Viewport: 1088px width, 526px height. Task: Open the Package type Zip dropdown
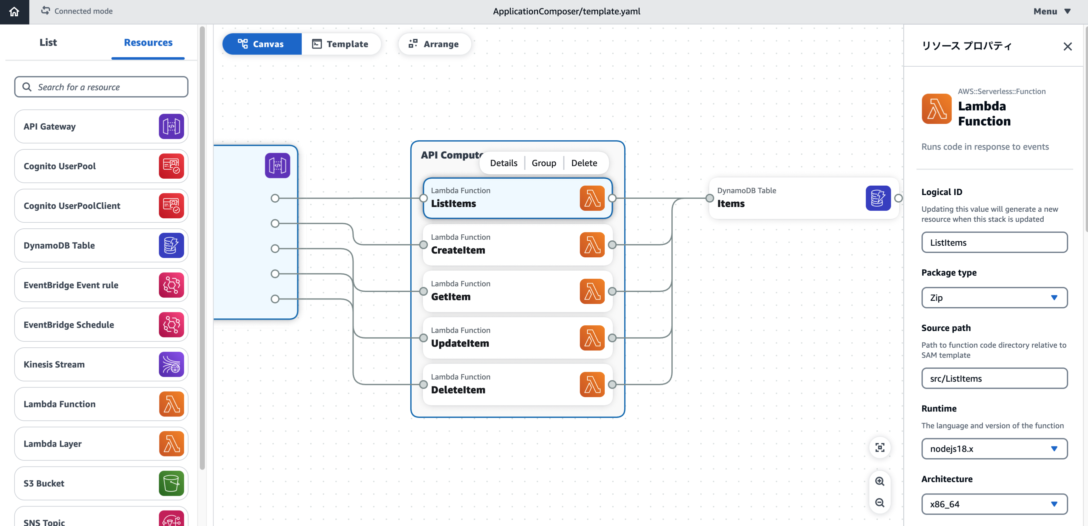(x=994, y=297)
